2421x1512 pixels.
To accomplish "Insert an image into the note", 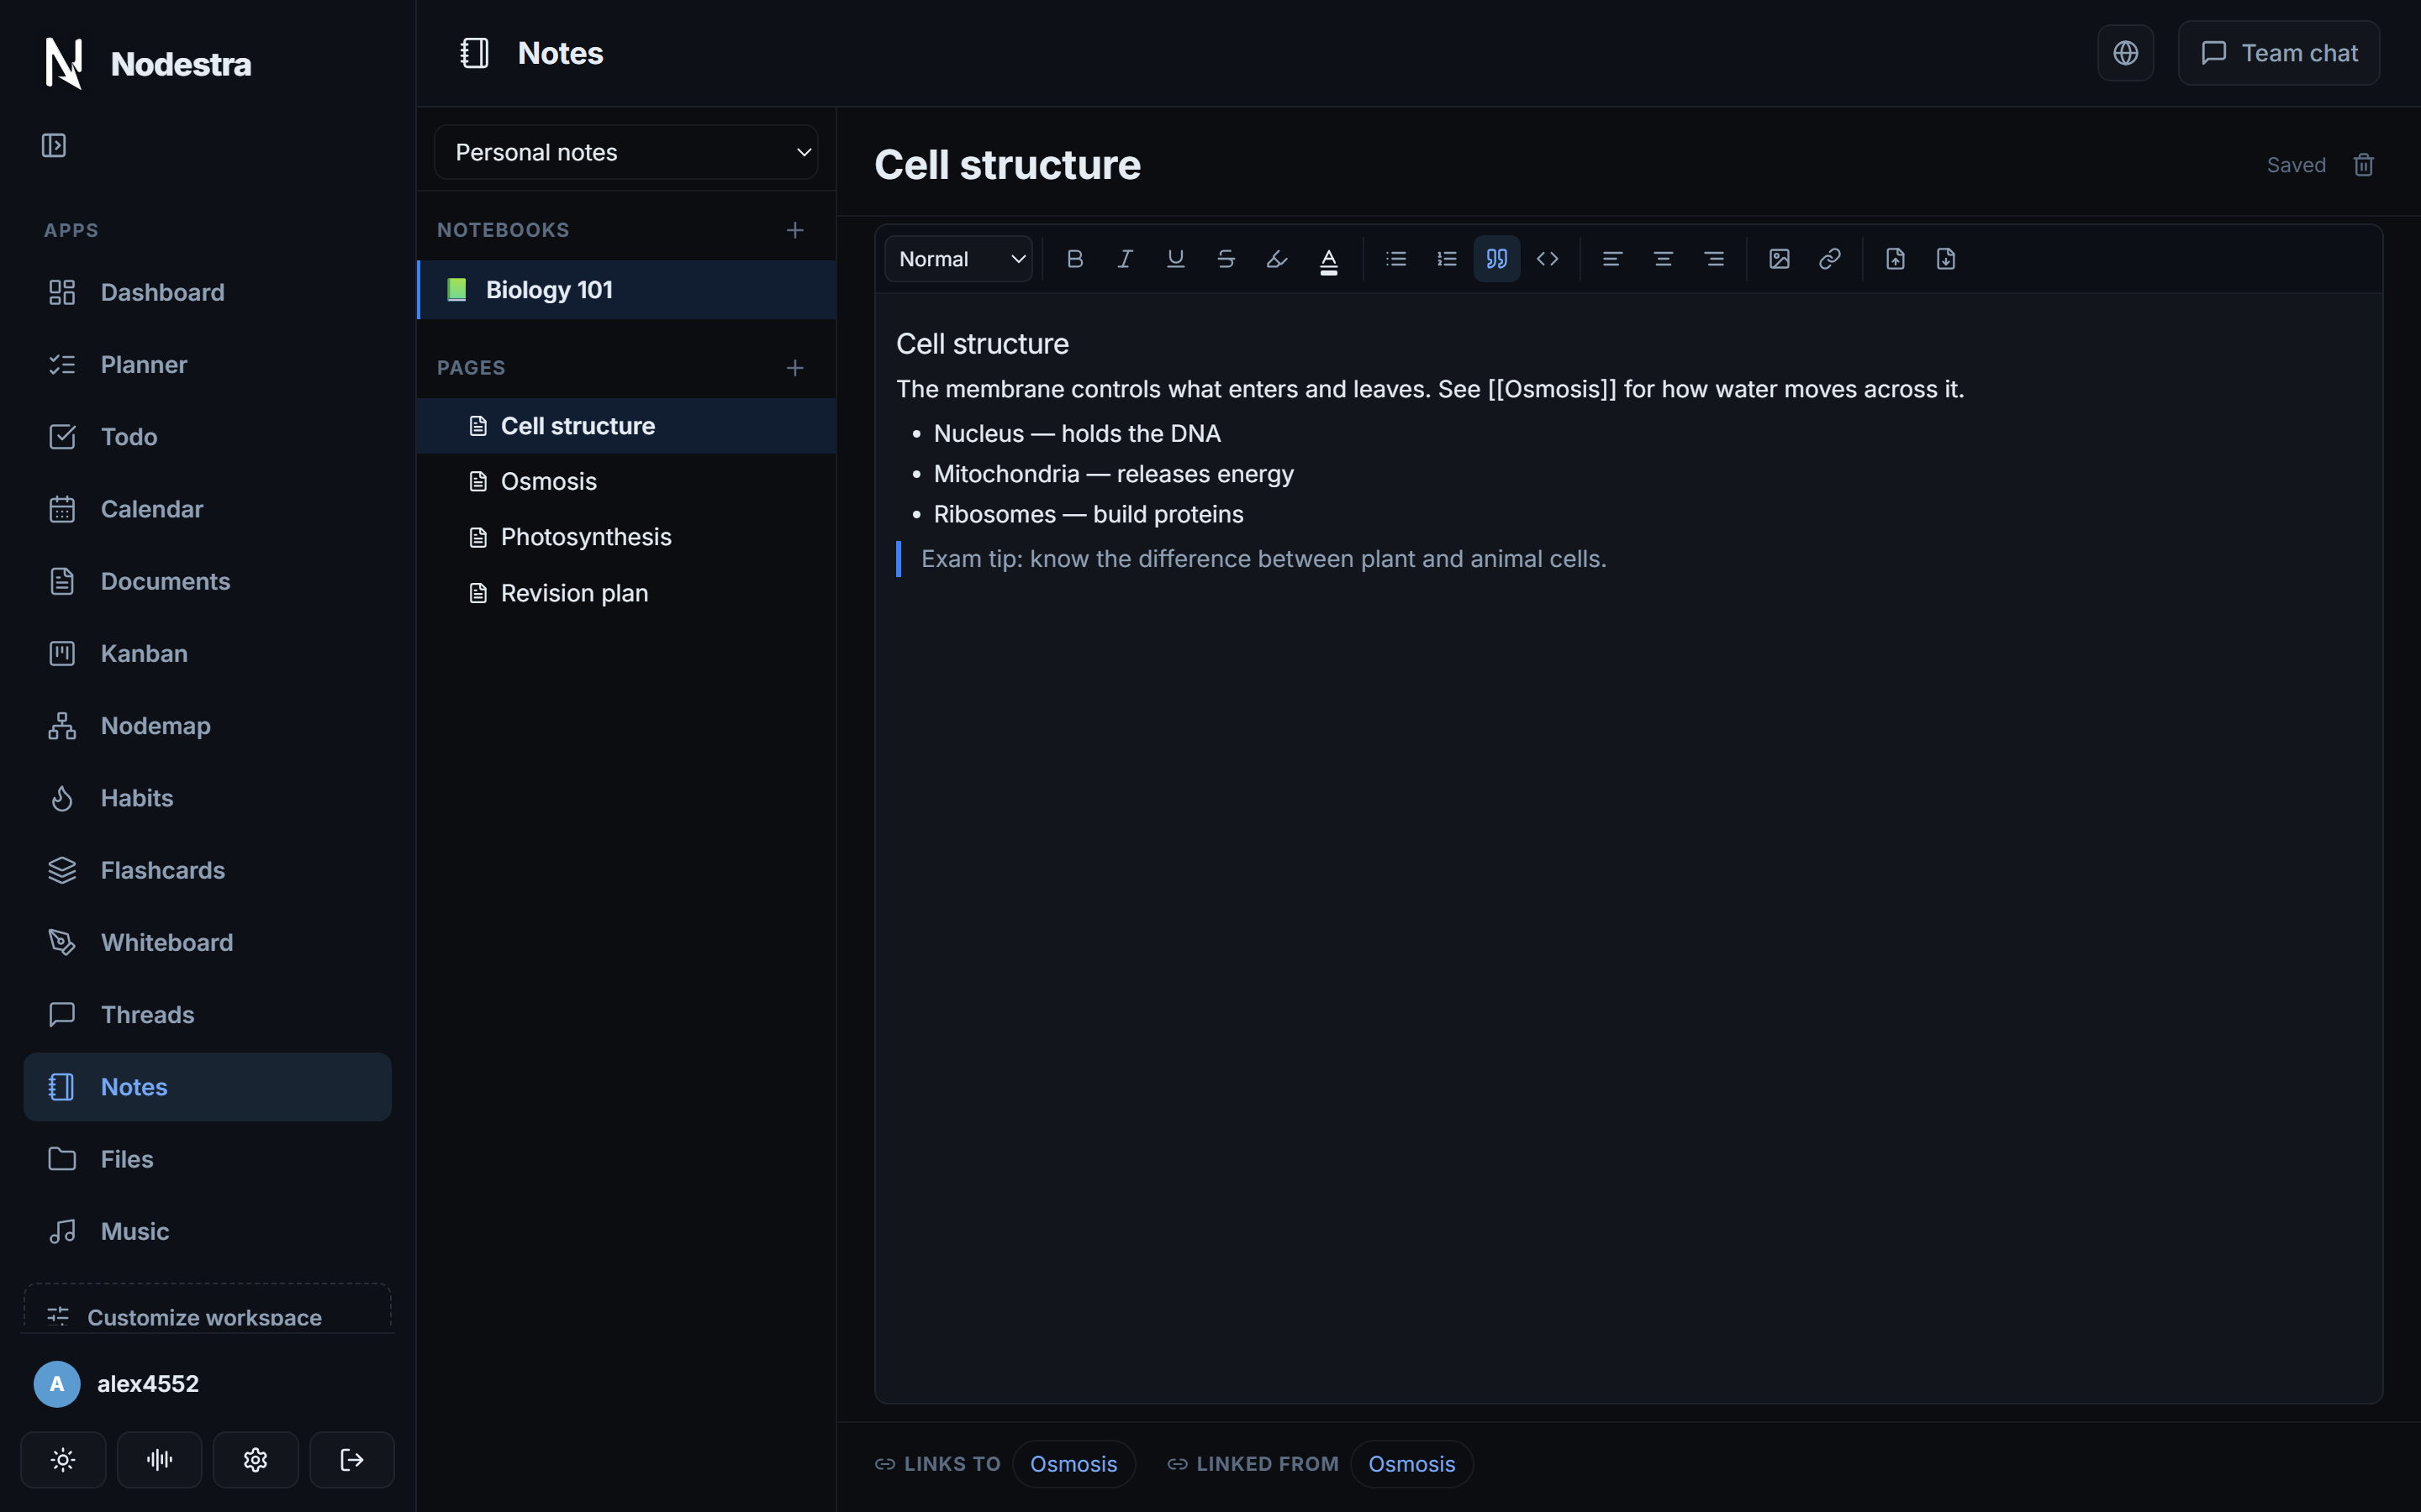I will (x=1779, y=259).
